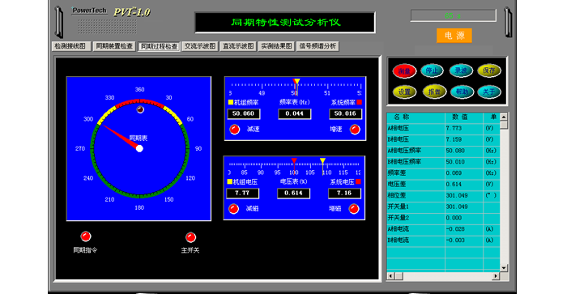Generate a report with 报告 button
567x294 pixels.
click(434, 92)
